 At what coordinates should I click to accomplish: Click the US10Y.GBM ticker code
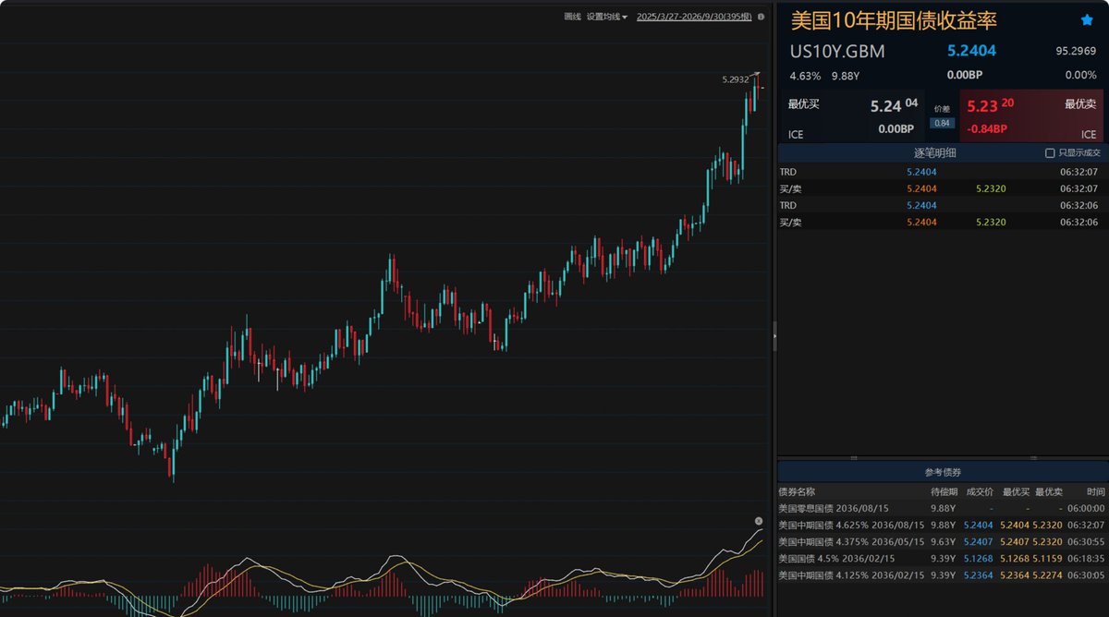pyautogui.click(x=836, y=52)
